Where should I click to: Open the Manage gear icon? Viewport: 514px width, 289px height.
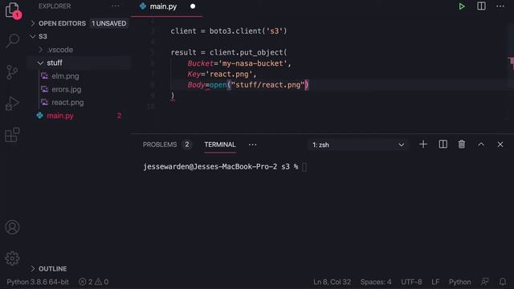pos(13,258)
